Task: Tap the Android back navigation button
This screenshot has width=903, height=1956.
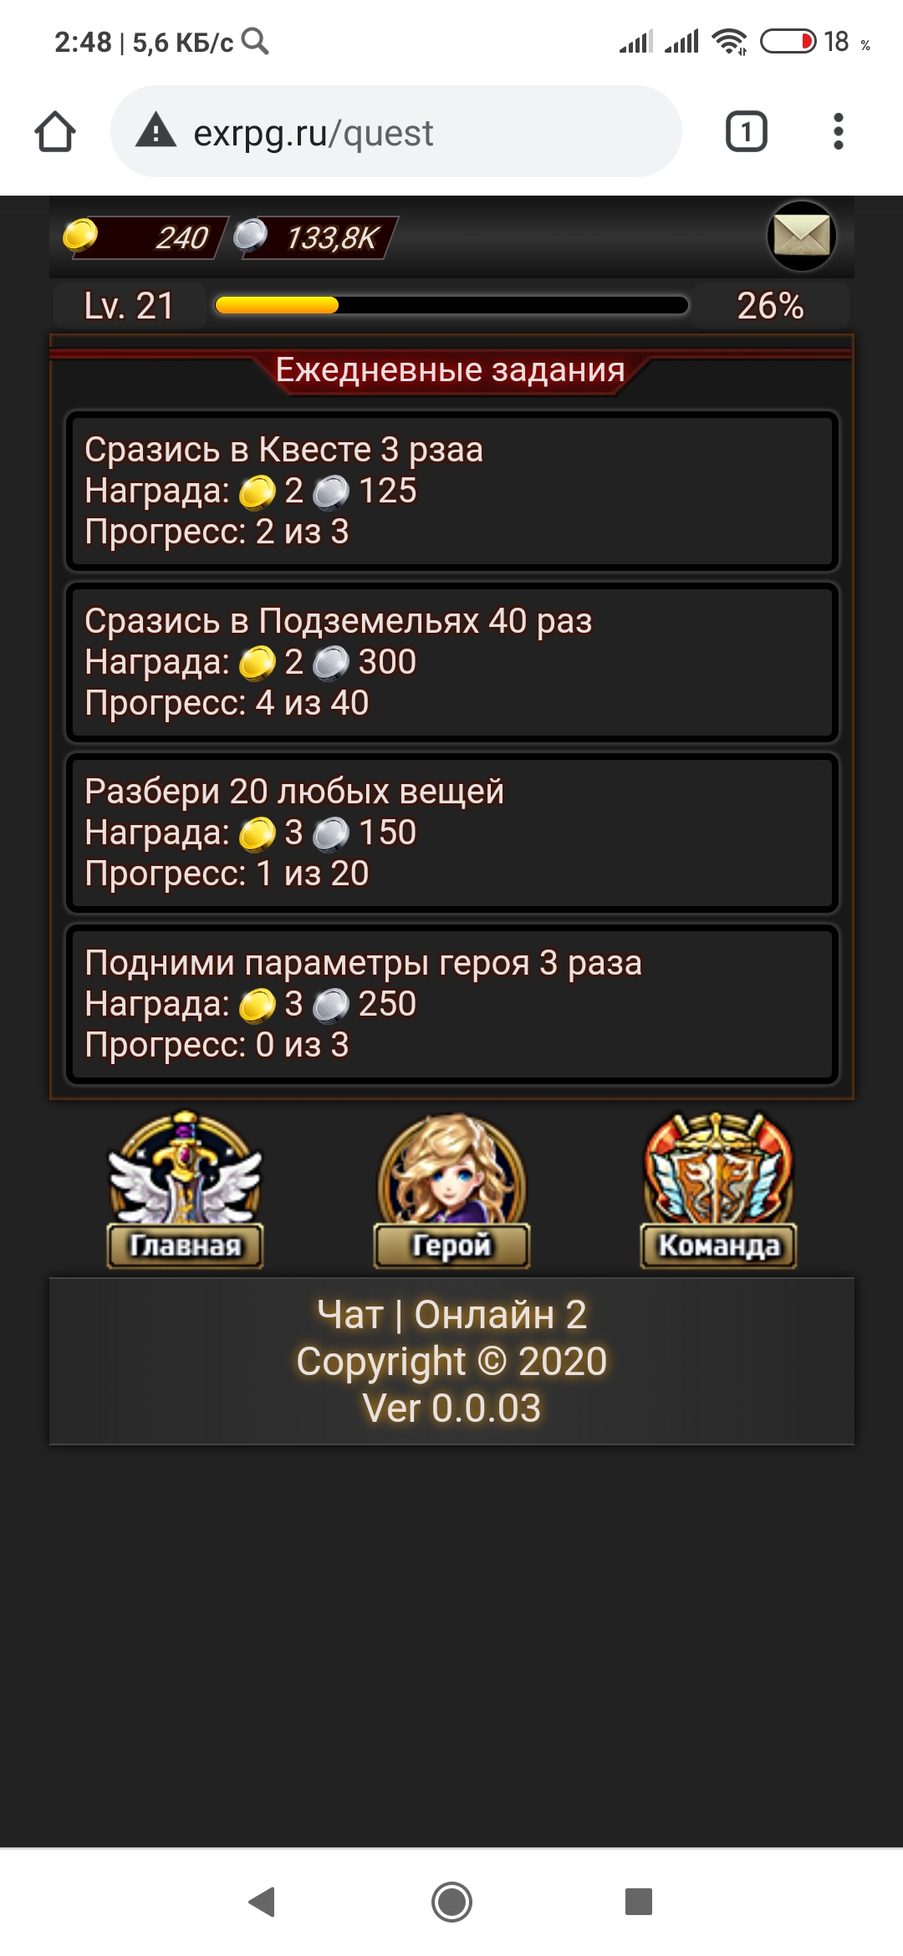Action: (x=263, y=1902)
